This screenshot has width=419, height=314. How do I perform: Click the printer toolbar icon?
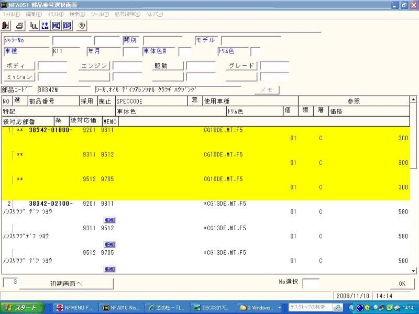pyautogui.click(x=20, y=26)
